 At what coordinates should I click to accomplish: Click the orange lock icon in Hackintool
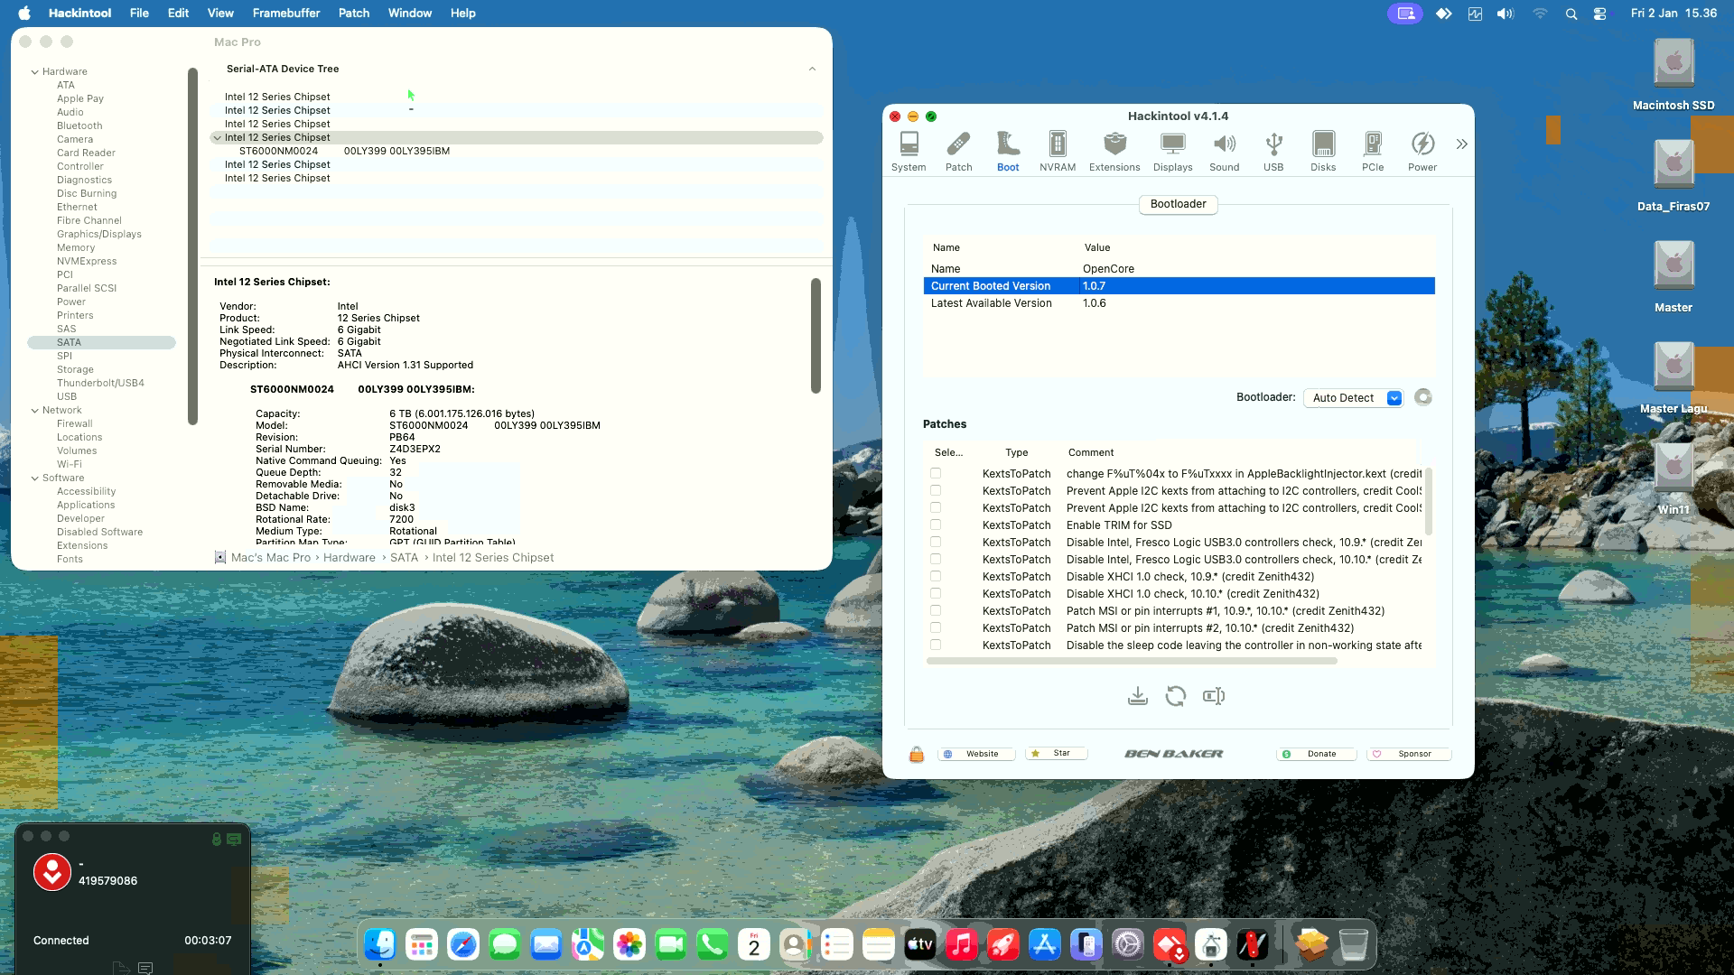point(917,755)
